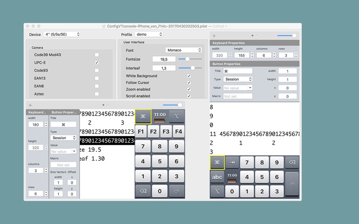Image resolution: width=359 pixels, height=224 pixels.
Task: Click the stepper for keyboard width 320
Action: click(230, 55)
